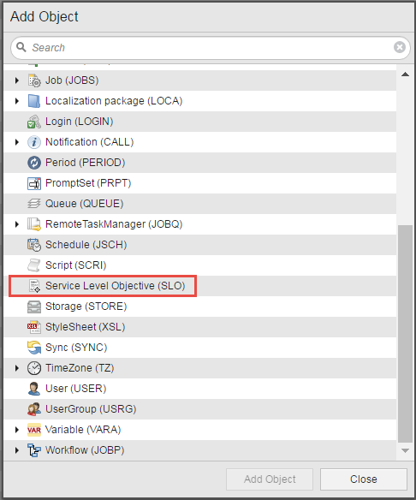Image resolution: width=416 pixels, height=500 pixels.
Task: Clear search with the X icon
Action: point(400,47)
